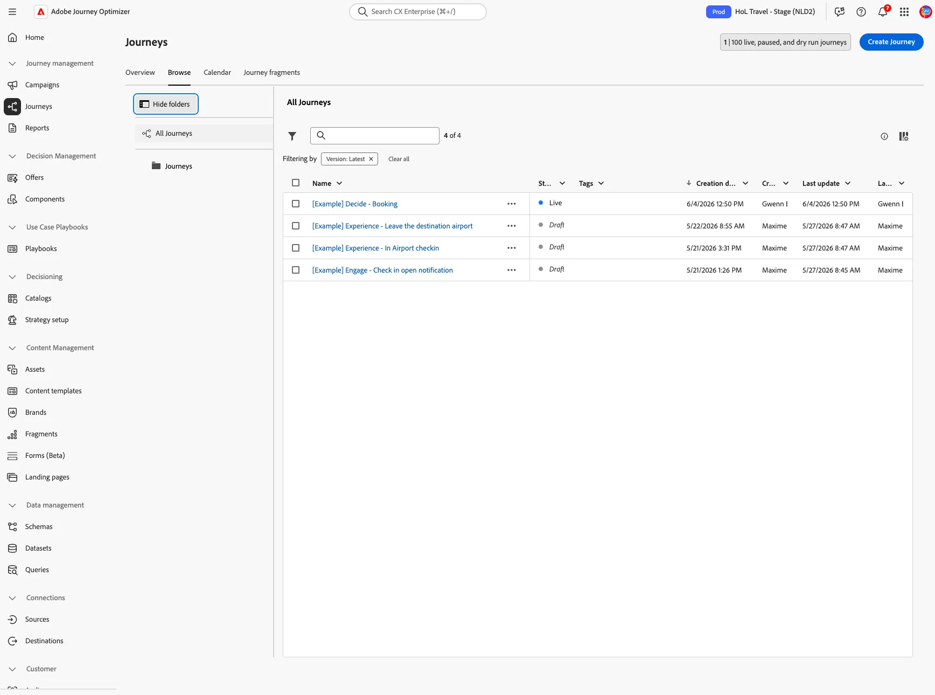Open more actions for Leave the destination airport
Viewport: 935px width, 695px height.
click(512, 226)
